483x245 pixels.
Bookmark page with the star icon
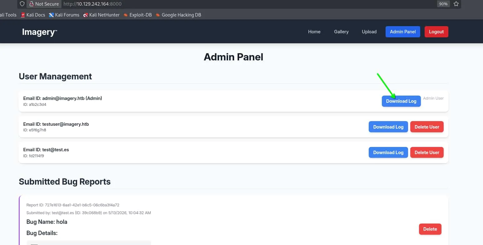pos(456,4)
